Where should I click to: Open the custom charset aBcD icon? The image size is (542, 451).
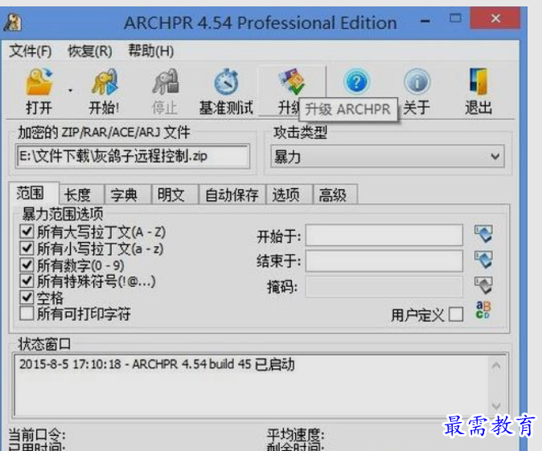click(x=482, y=310)
